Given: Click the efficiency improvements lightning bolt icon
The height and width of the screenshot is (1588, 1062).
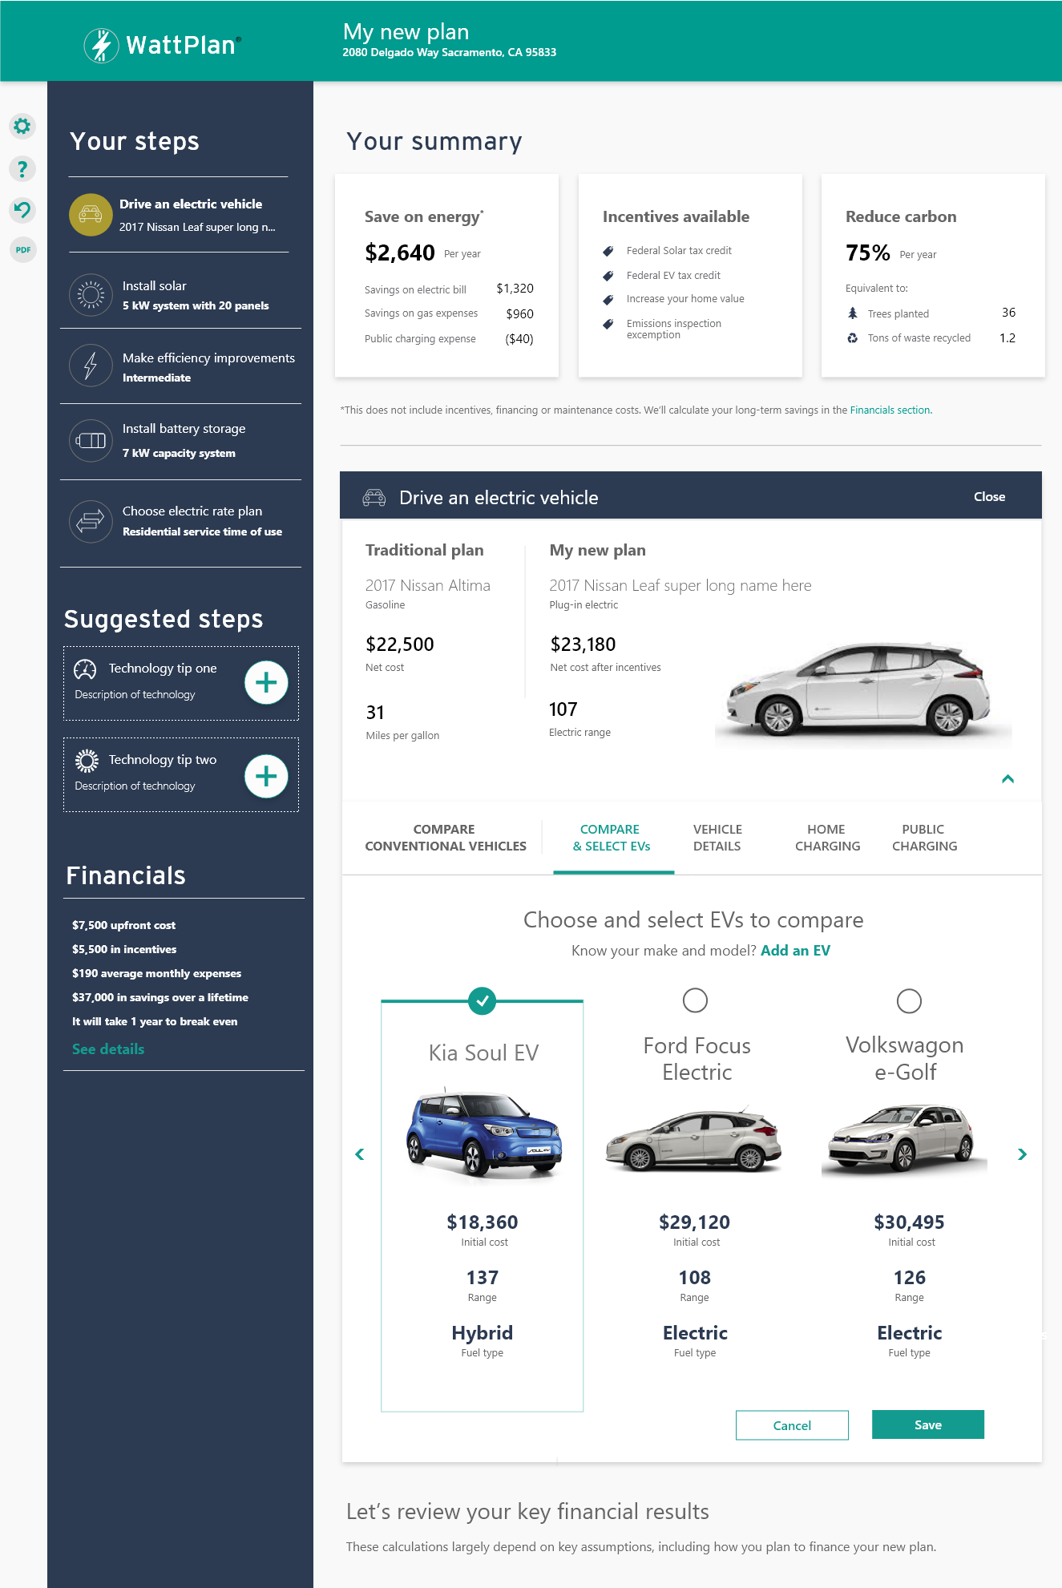Looking at the screenshot, I should (x=91, y=366).
